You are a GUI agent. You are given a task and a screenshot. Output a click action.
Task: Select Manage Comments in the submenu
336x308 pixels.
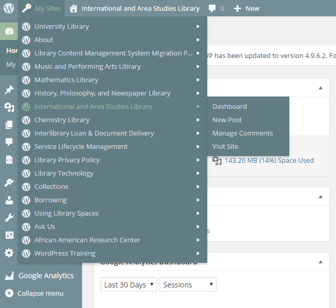pos(243,133)
